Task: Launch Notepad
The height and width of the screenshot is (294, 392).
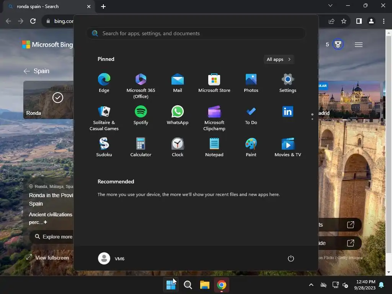Action: pos(214,147)
